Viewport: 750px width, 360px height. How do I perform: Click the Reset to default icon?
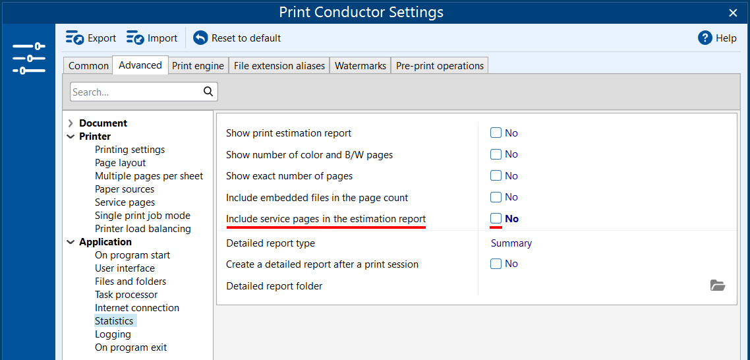[200, 38]
